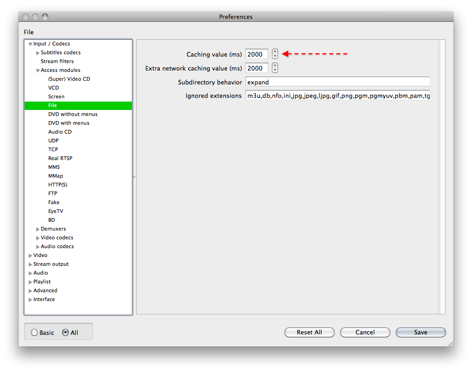
Task: Select the Fake access module
Action: (54, 202)
